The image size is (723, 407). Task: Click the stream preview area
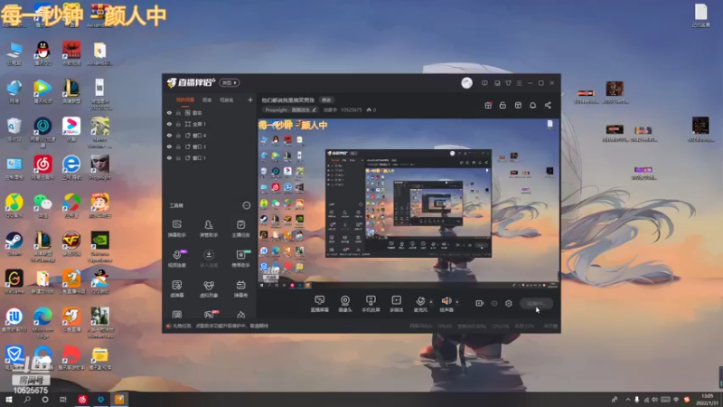(x=408, y=204)
